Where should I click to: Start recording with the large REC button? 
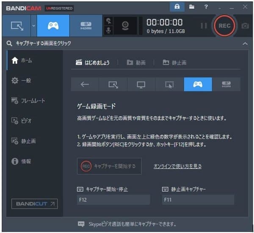pos(224,26)
